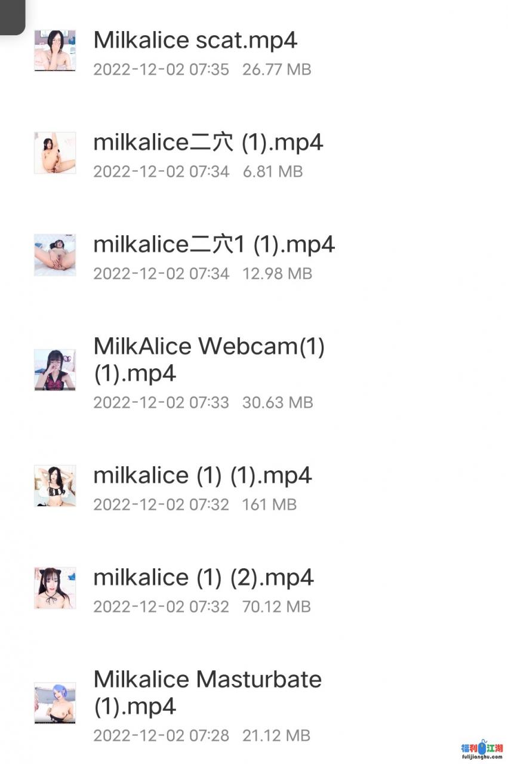Open the file name dated 07:34 with 6.81 MB
508x764 pixels.
click(x=208, y=143)
